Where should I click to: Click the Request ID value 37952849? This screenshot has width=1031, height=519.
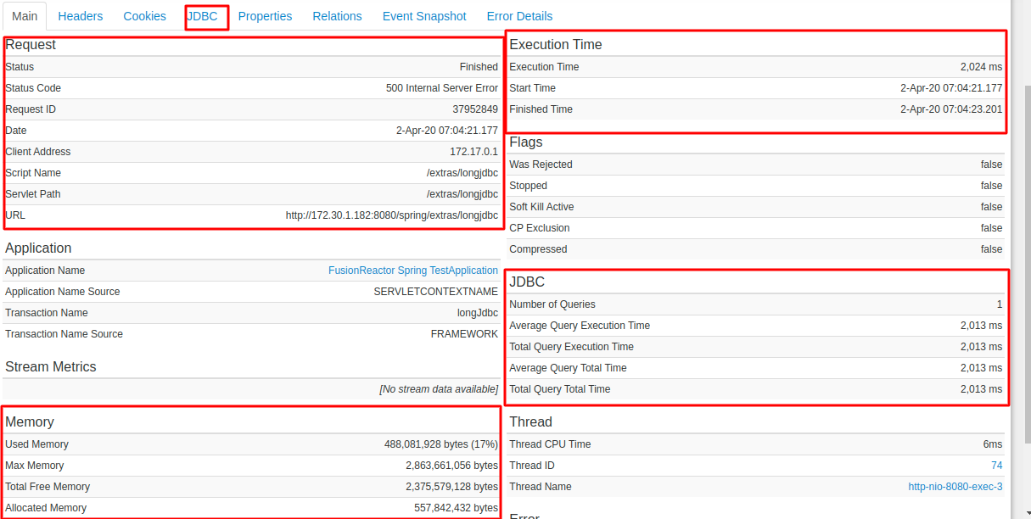pos(475,109)
